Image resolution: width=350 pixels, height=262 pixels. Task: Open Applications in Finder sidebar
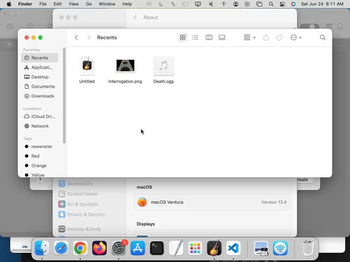[x=40, y=67]
